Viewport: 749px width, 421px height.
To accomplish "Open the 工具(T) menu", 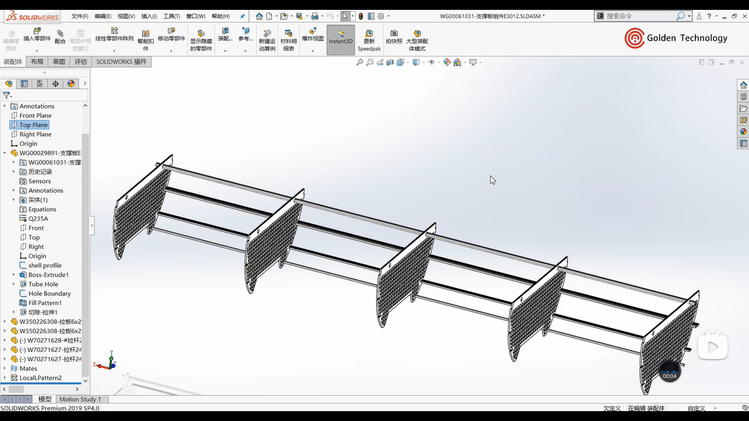I will 172,16.
